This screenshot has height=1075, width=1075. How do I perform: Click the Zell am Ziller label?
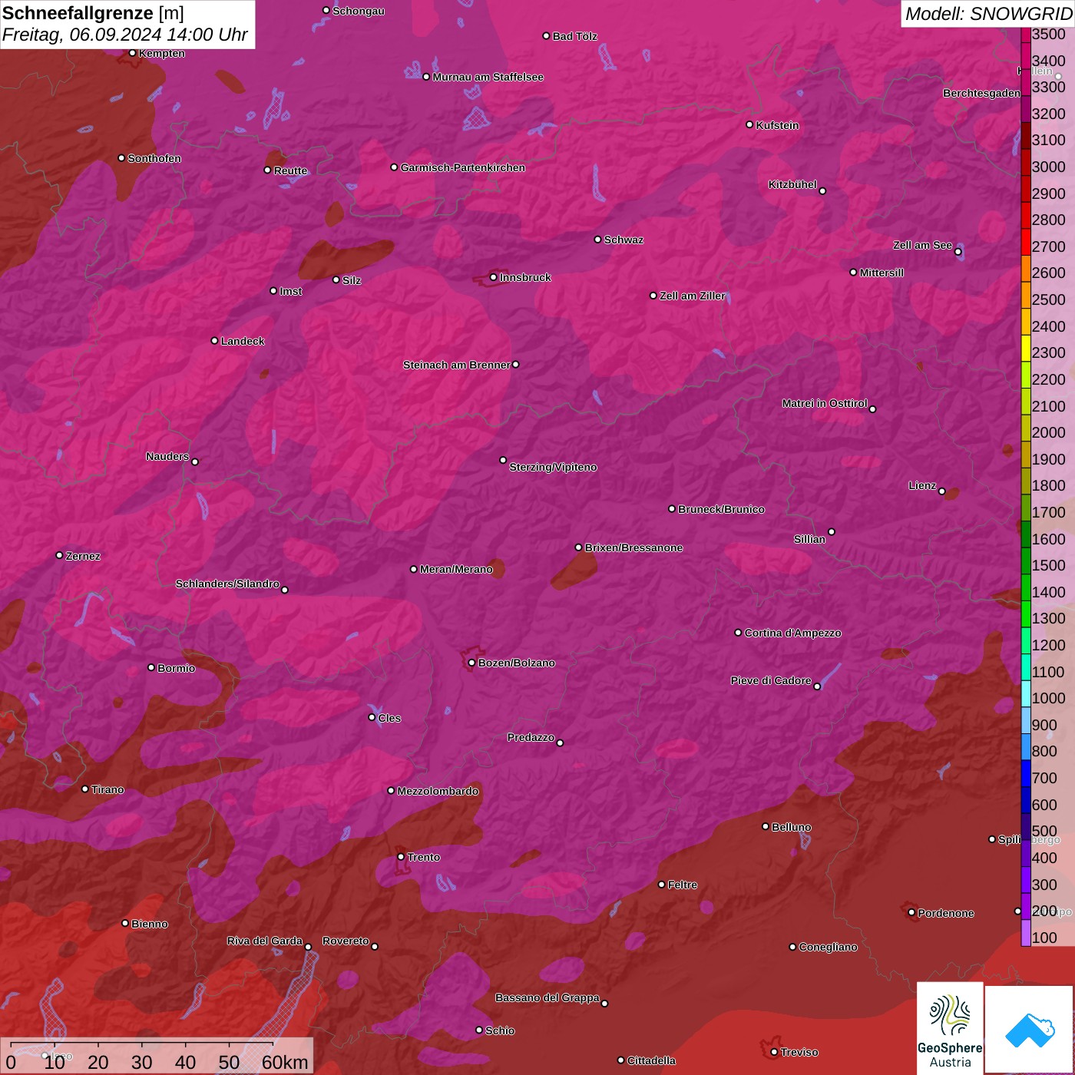692,296
